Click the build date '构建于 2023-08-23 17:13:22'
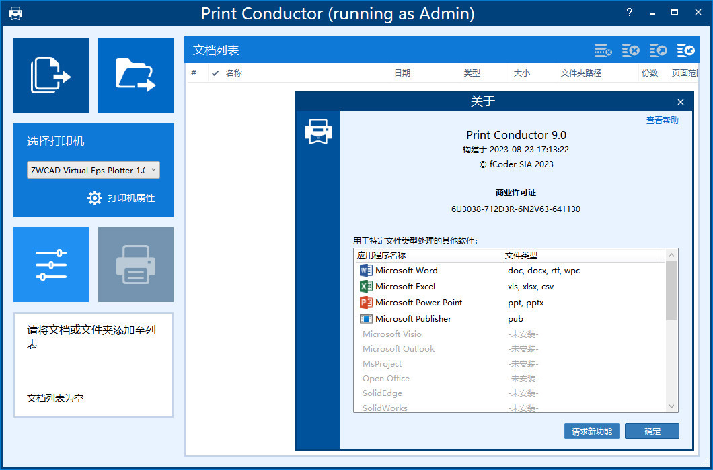The height and width of the screenshot is (470, 713). coord(516,150)
